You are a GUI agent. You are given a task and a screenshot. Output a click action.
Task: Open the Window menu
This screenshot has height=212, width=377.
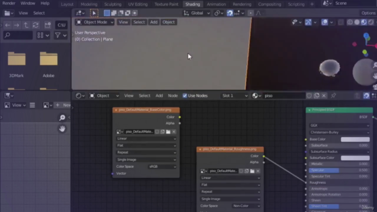[x=28, y=4]
